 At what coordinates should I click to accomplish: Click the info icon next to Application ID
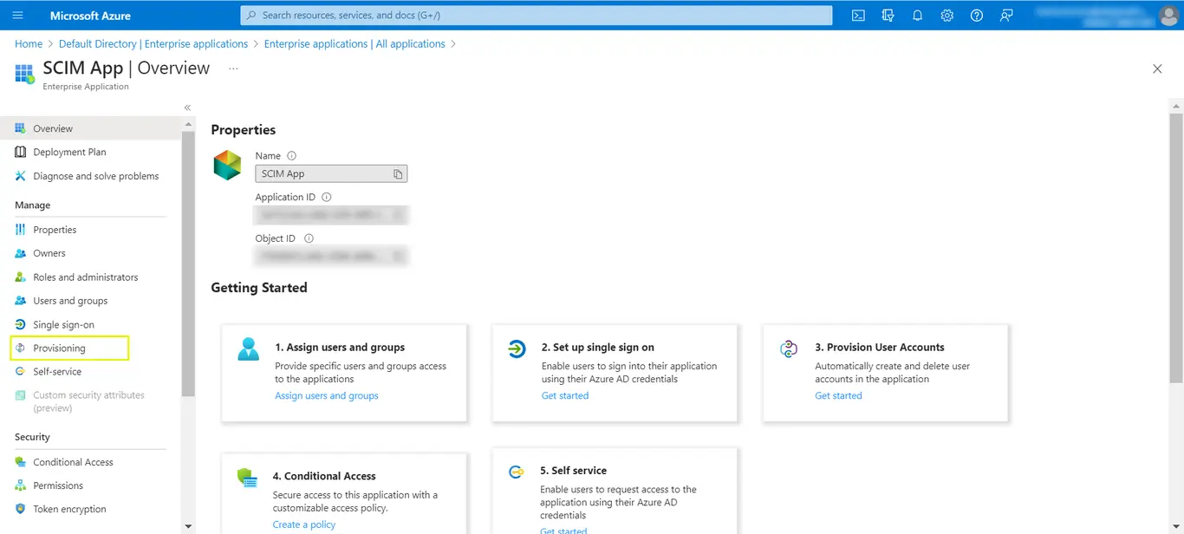point(327,198)
